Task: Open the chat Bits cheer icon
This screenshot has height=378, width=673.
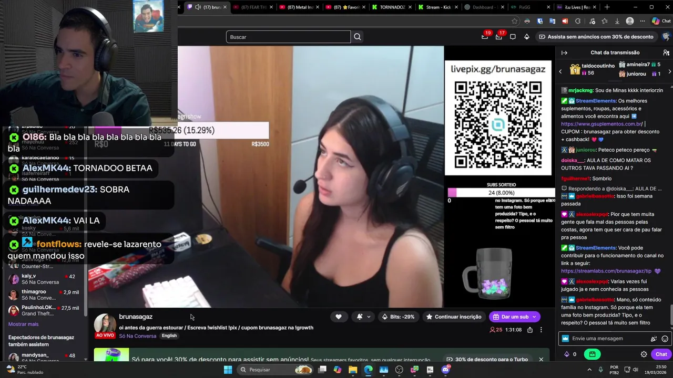Action: 654,339
